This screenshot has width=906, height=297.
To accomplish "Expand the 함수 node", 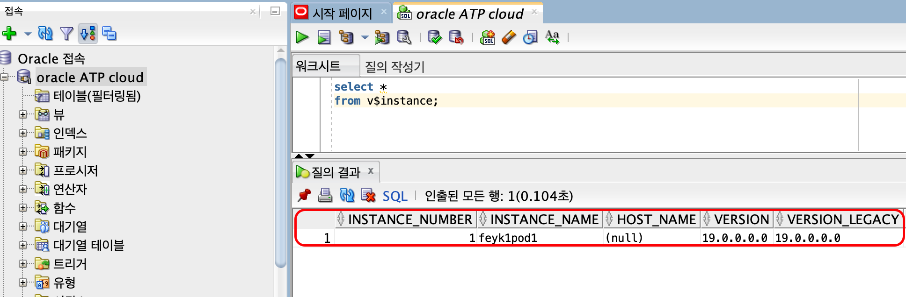I will point(22,208).
